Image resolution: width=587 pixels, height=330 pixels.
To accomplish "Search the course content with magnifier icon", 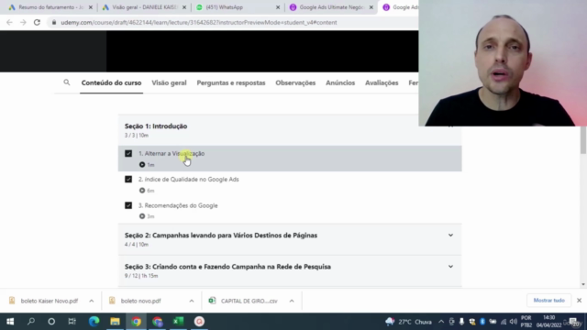I will point(67,82).
